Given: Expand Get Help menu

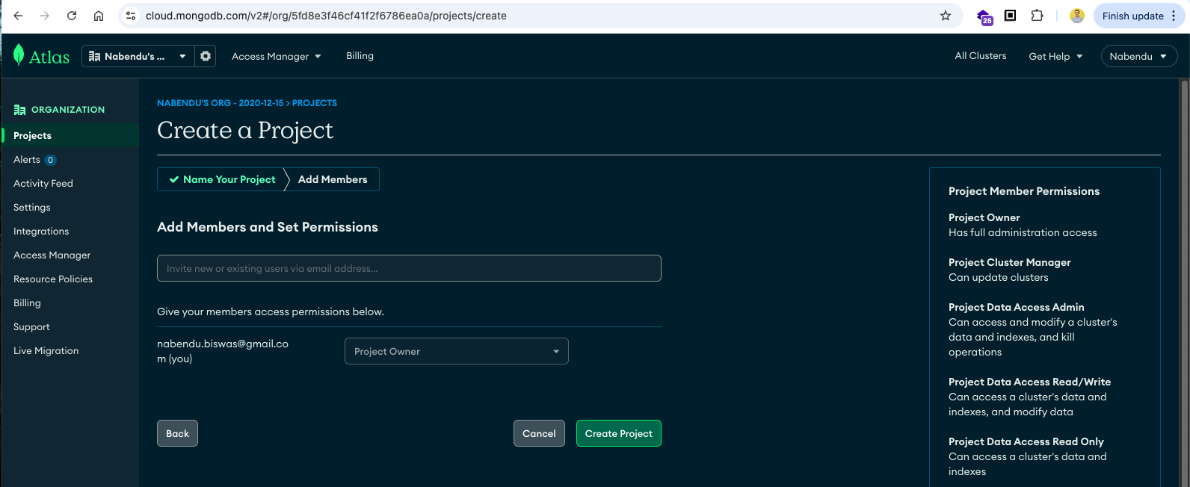Looking at the screenshot, I should tap(1055, 56).
